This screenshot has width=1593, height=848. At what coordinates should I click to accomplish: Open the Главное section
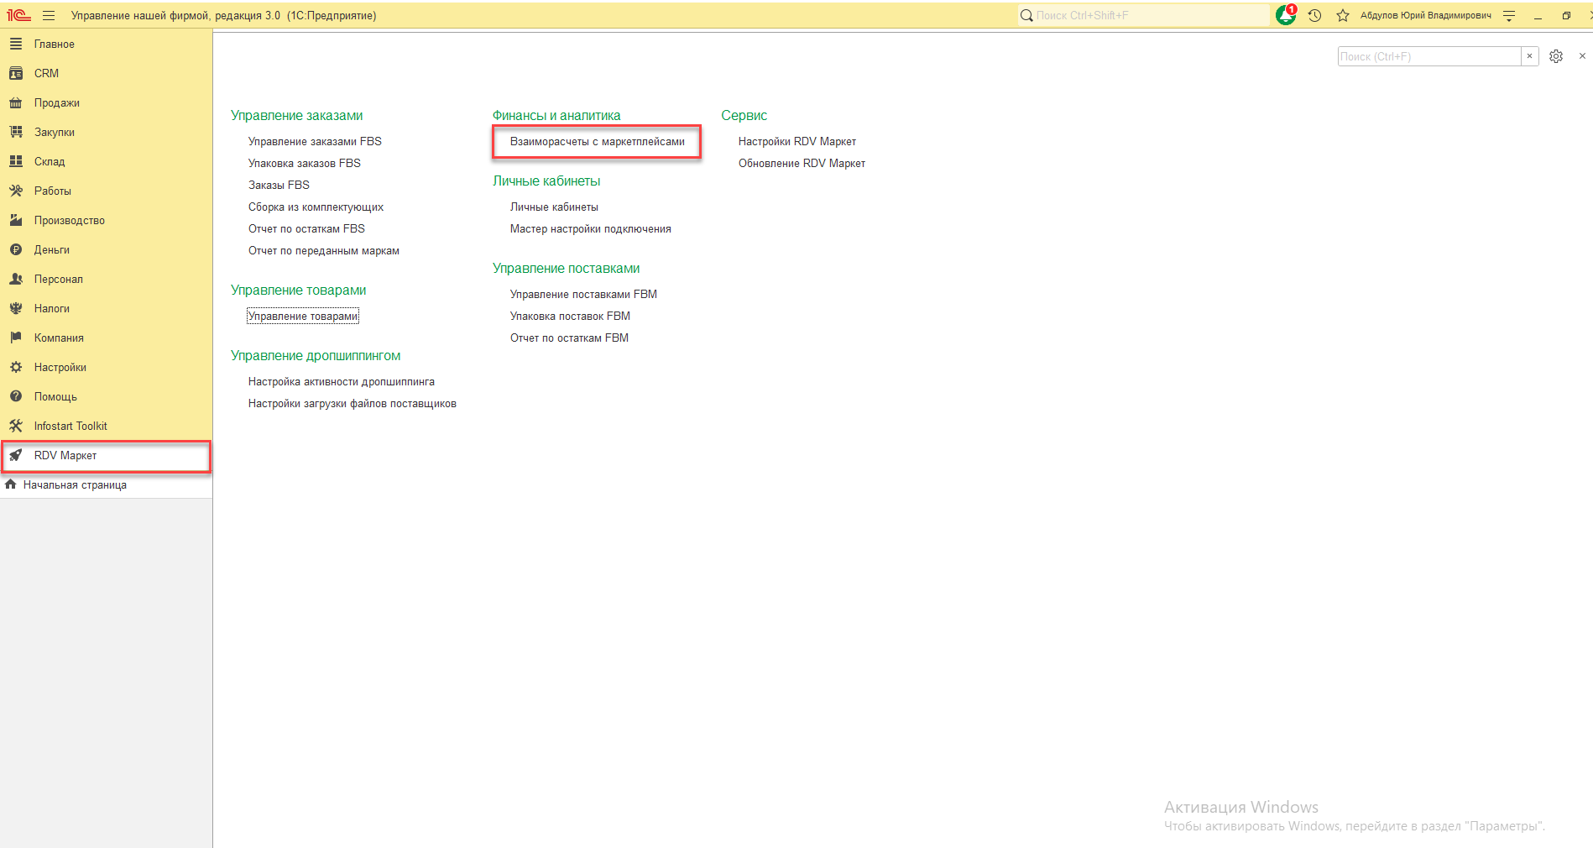tap(55, 44)
